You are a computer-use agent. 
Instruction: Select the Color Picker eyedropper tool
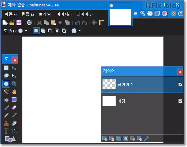coord(14,115)
